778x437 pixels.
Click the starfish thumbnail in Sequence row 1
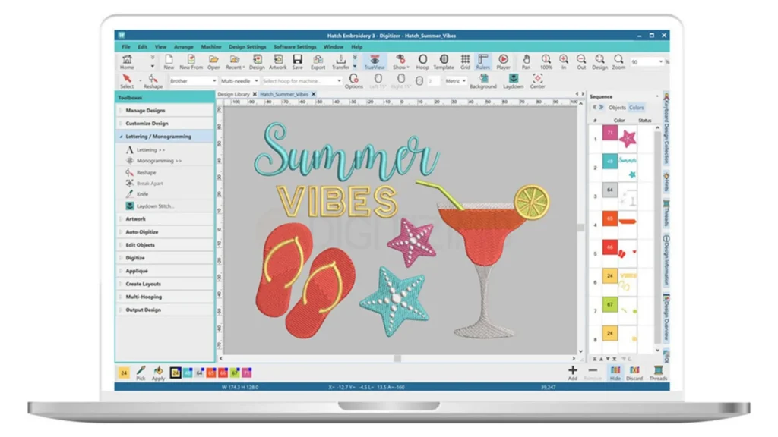[x=628, y=138]
